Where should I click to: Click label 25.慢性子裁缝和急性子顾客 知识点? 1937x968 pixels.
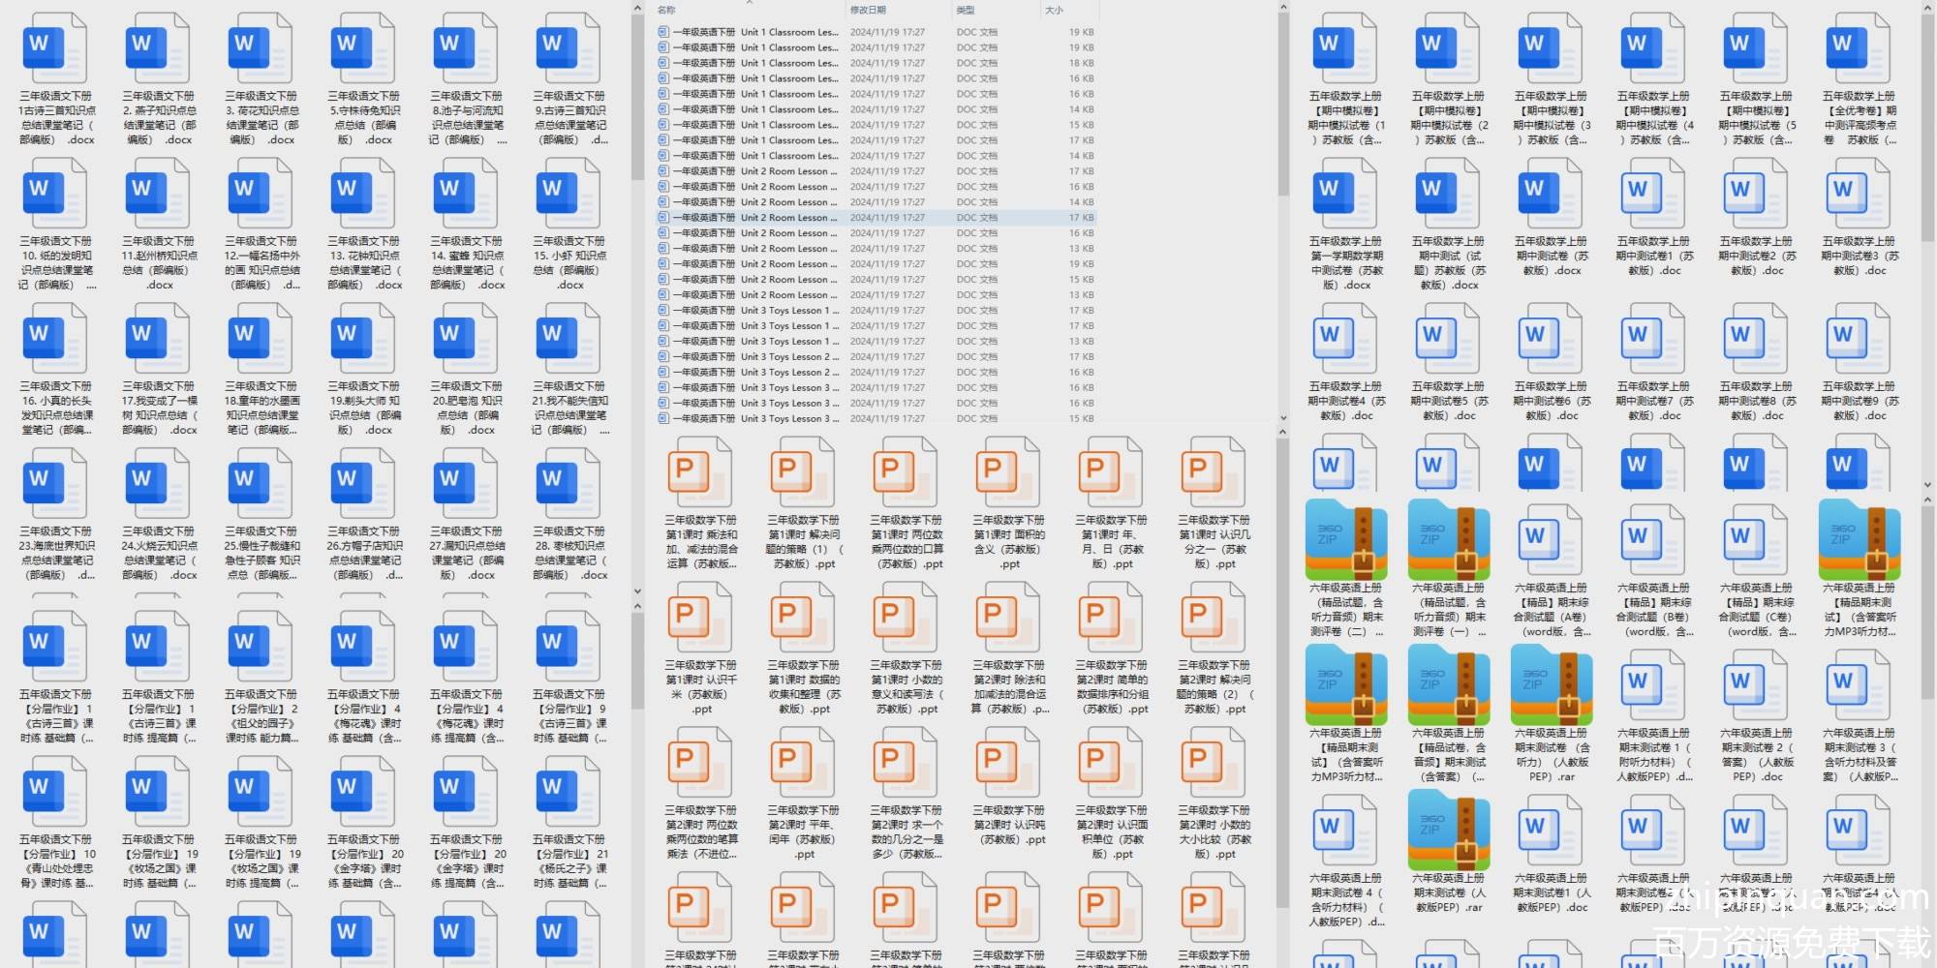pos(262,554)
